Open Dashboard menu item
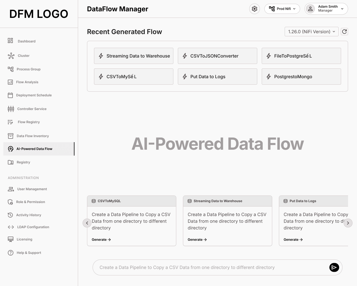This screenshot has width=357, height=286. tap(26, 41)
